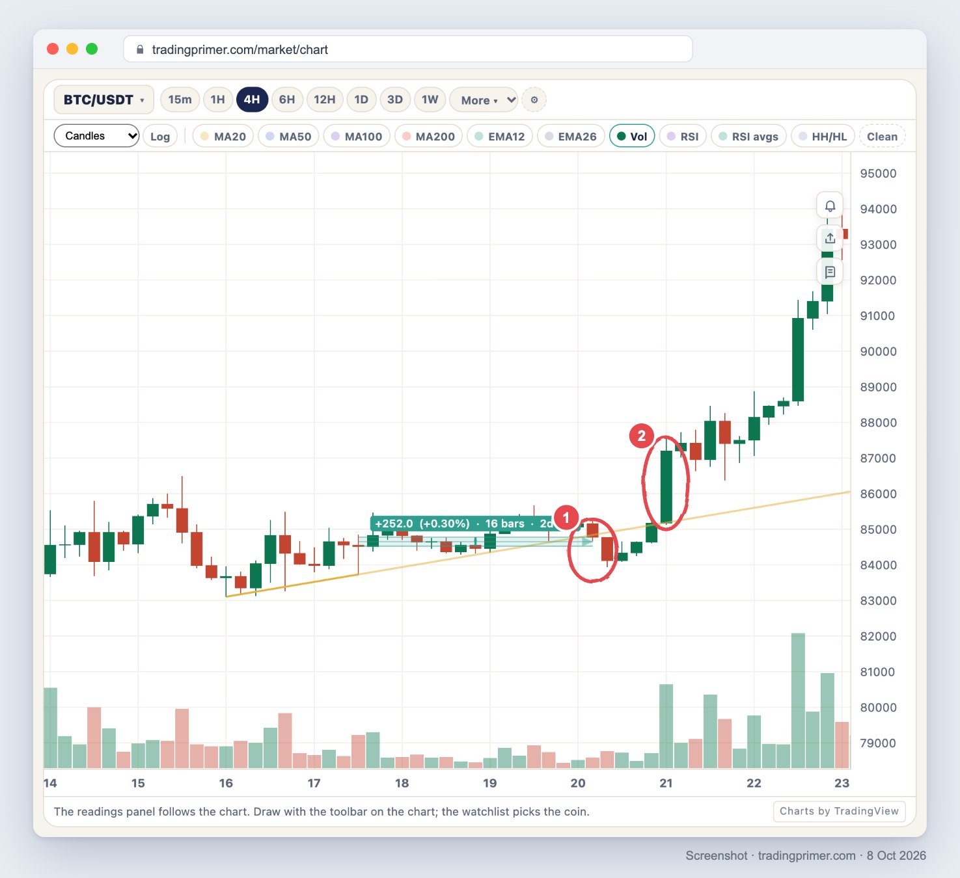Switch to the 12H timeframe
The image size is (960, 878).
pyautogui.click(x=325, y=100)
